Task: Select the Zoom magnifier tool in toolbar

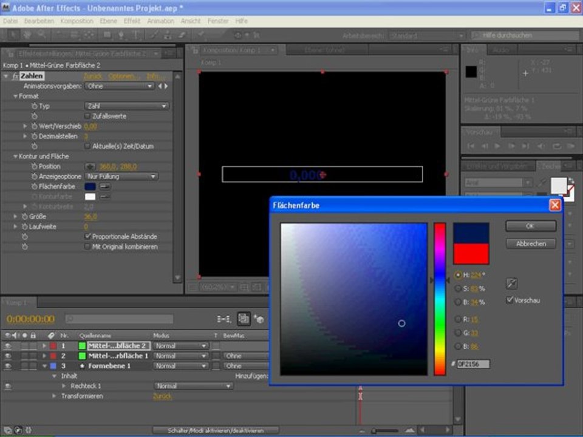Action: point(43,35)
